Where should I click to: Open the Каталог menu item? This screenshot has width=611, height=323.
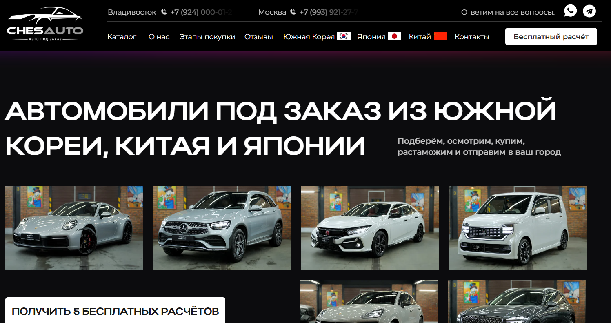[x=122, y=37]
